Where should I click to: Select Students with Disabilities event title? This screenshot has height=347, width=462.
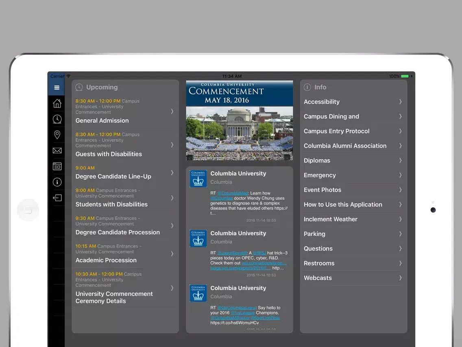coord(111,204)
